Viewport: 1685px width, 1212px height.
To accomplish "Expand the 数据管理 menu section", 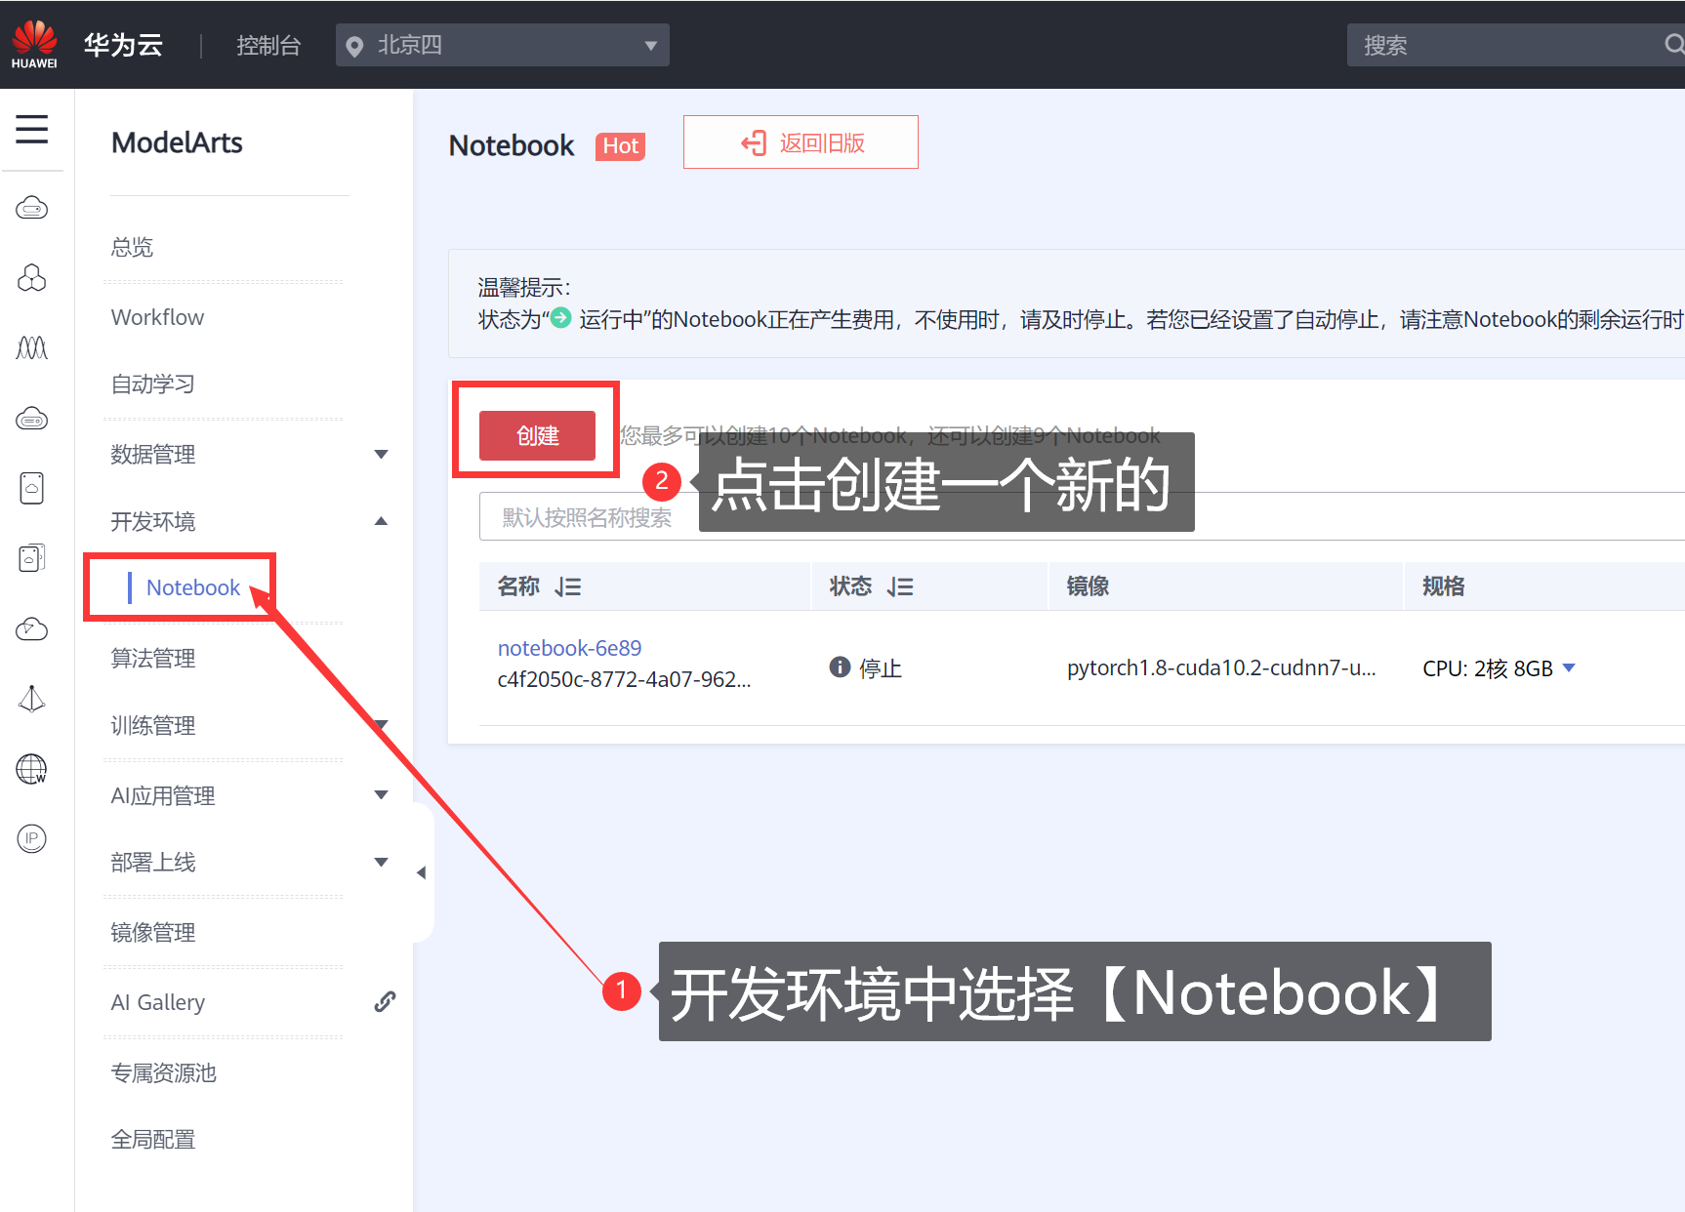I will 381,454.
